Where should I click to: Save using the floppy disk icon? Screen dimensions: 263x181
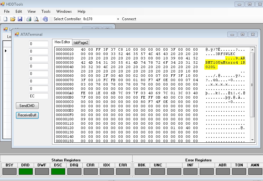point(20,19)
